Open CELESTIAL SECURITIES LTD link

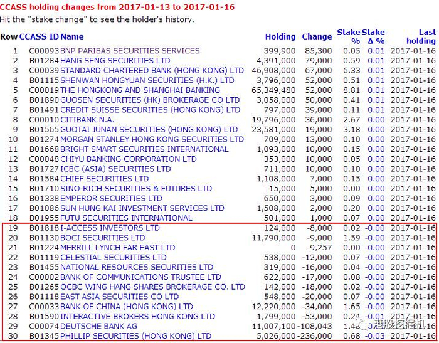click(114, 257)
